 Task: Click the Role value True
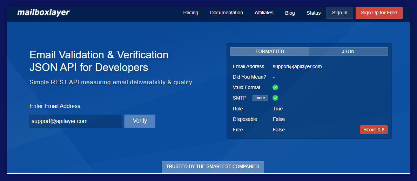278,109
